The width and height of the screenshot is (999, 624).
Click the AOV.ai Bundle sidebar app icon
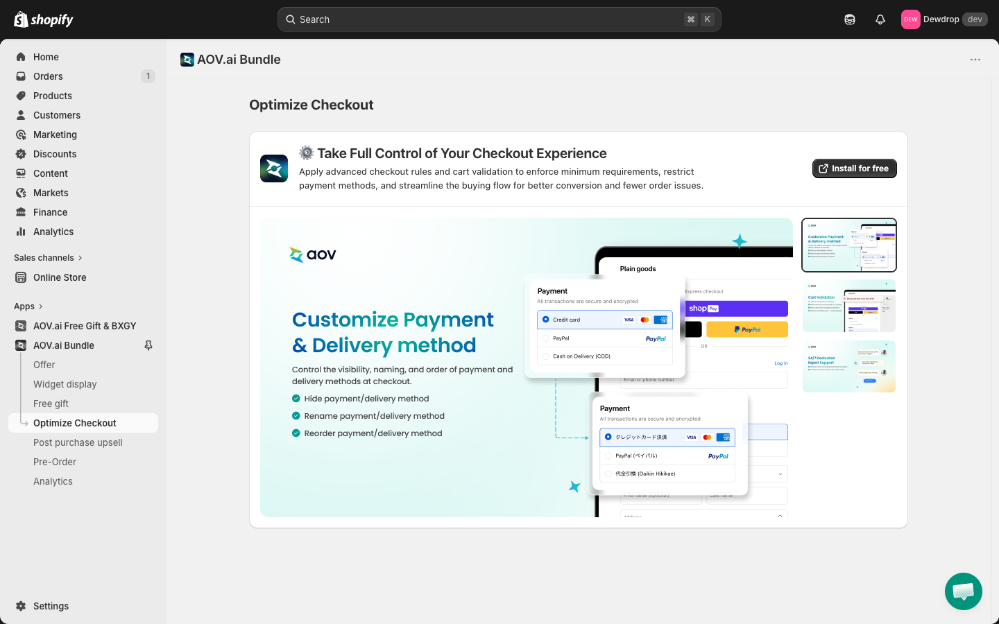(x=21, y=345)
